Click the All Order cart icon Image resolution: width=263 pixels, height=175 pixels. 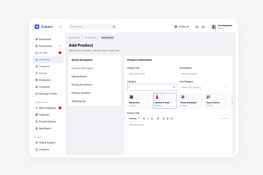point(36,53)
